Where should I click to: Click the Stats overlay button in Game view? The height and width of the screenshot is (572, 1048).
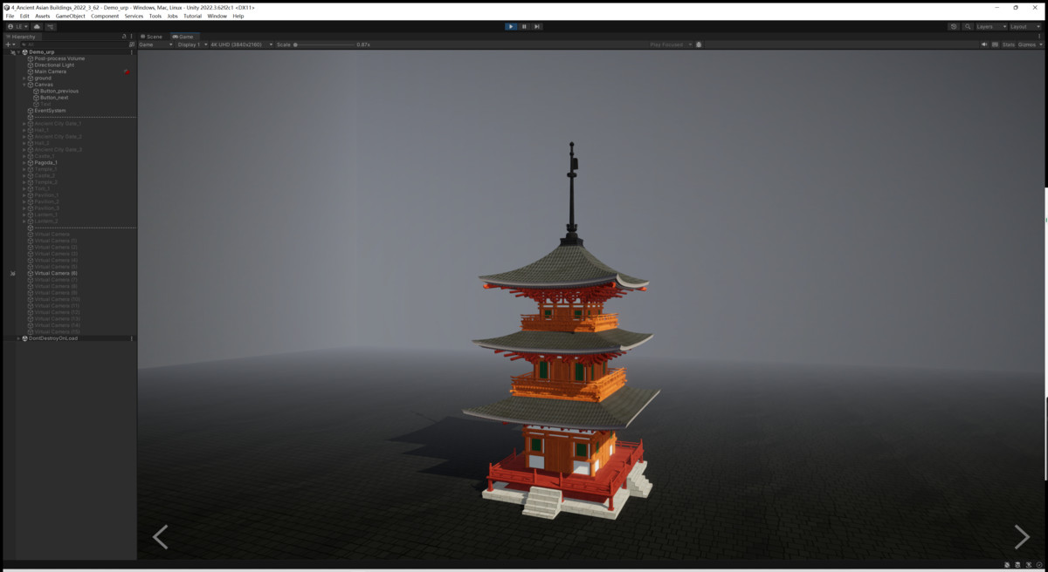[1010, 44]
